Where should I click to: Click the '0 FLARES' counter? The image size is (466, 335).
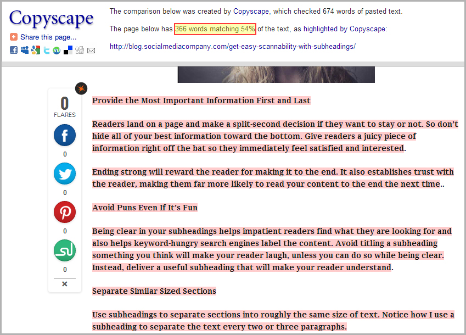tap(65, 107)
